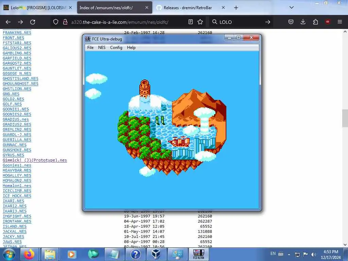Viewport: 348px width, 261px height.
Task: Click the blue help question mark taskbar icon
Action: point(135,254)
